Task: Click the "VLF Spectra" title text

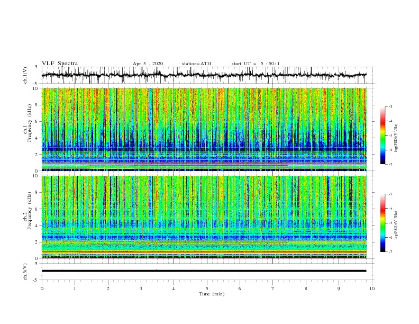Action: (60, 64)
